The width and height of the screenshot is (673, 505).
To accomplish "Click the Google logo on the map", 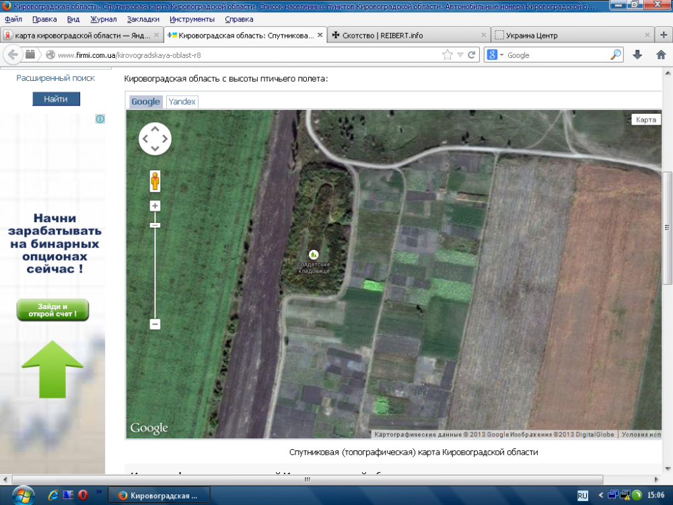I will pyautogui.click(x=149, y=428).
